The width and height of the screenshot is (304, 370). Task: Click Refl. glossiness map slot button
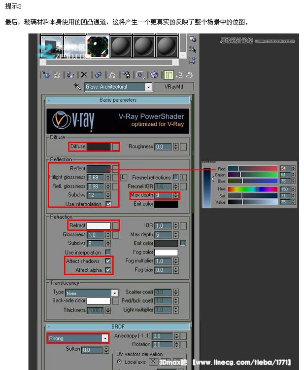[x=115, y=186]
